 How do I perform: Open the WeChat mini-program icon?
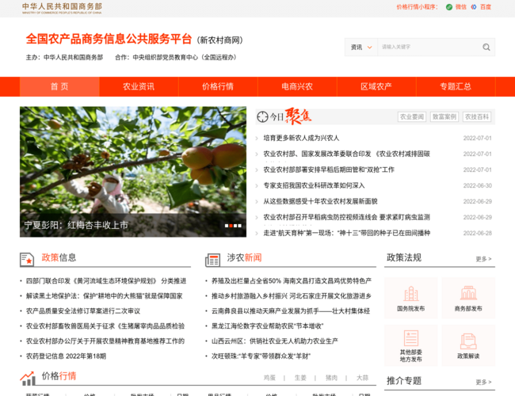(x=449, y=7)
